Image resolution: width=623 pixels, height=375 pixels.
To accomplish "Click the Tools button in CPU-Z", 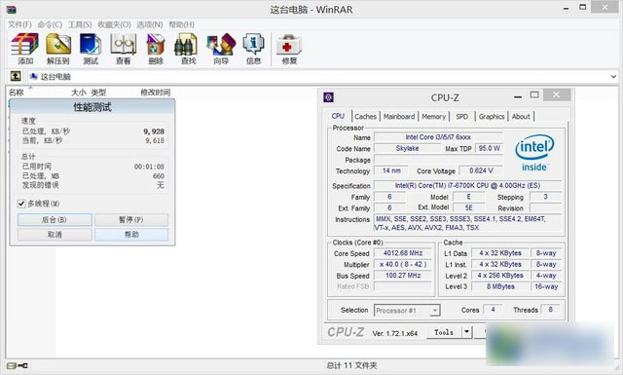I will point(444,332).
